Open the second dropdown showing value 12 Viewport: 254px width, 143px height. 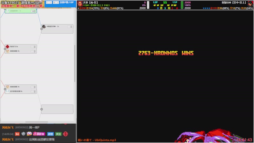pyautogui.click(x=56, y=2)
